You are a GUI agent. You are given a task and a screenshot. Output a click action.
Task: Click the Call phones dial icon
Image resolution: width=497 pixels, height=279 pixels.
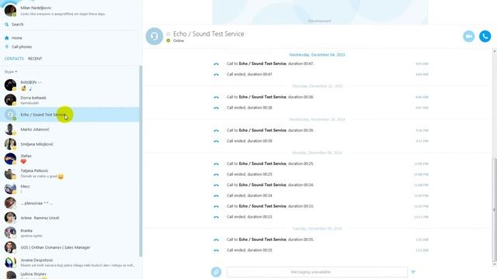(x=7, y=46)
